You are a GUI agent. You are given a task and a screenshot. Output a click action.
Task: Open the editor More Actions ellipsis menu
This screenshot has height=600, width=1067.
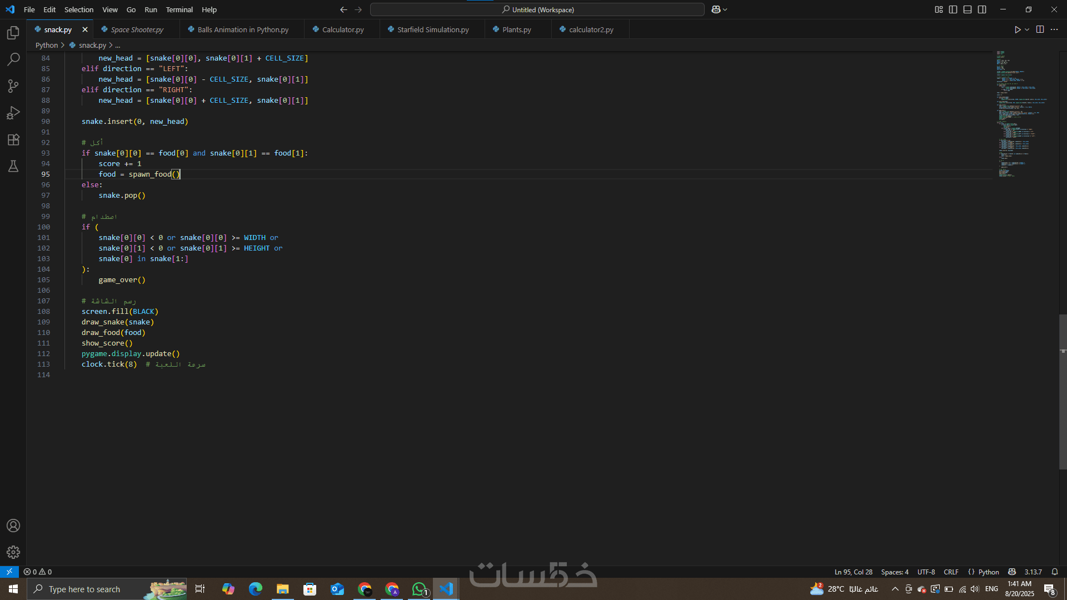point(1054,29)
